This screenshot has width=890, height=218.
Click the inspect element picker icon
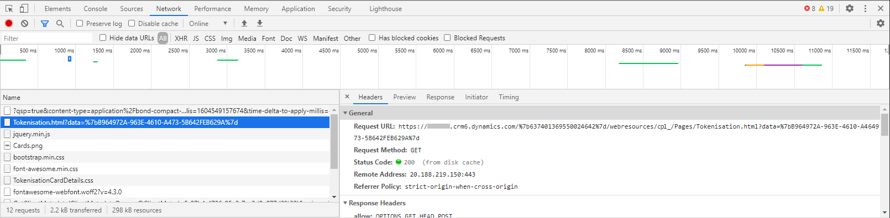(x=9, y=8)
